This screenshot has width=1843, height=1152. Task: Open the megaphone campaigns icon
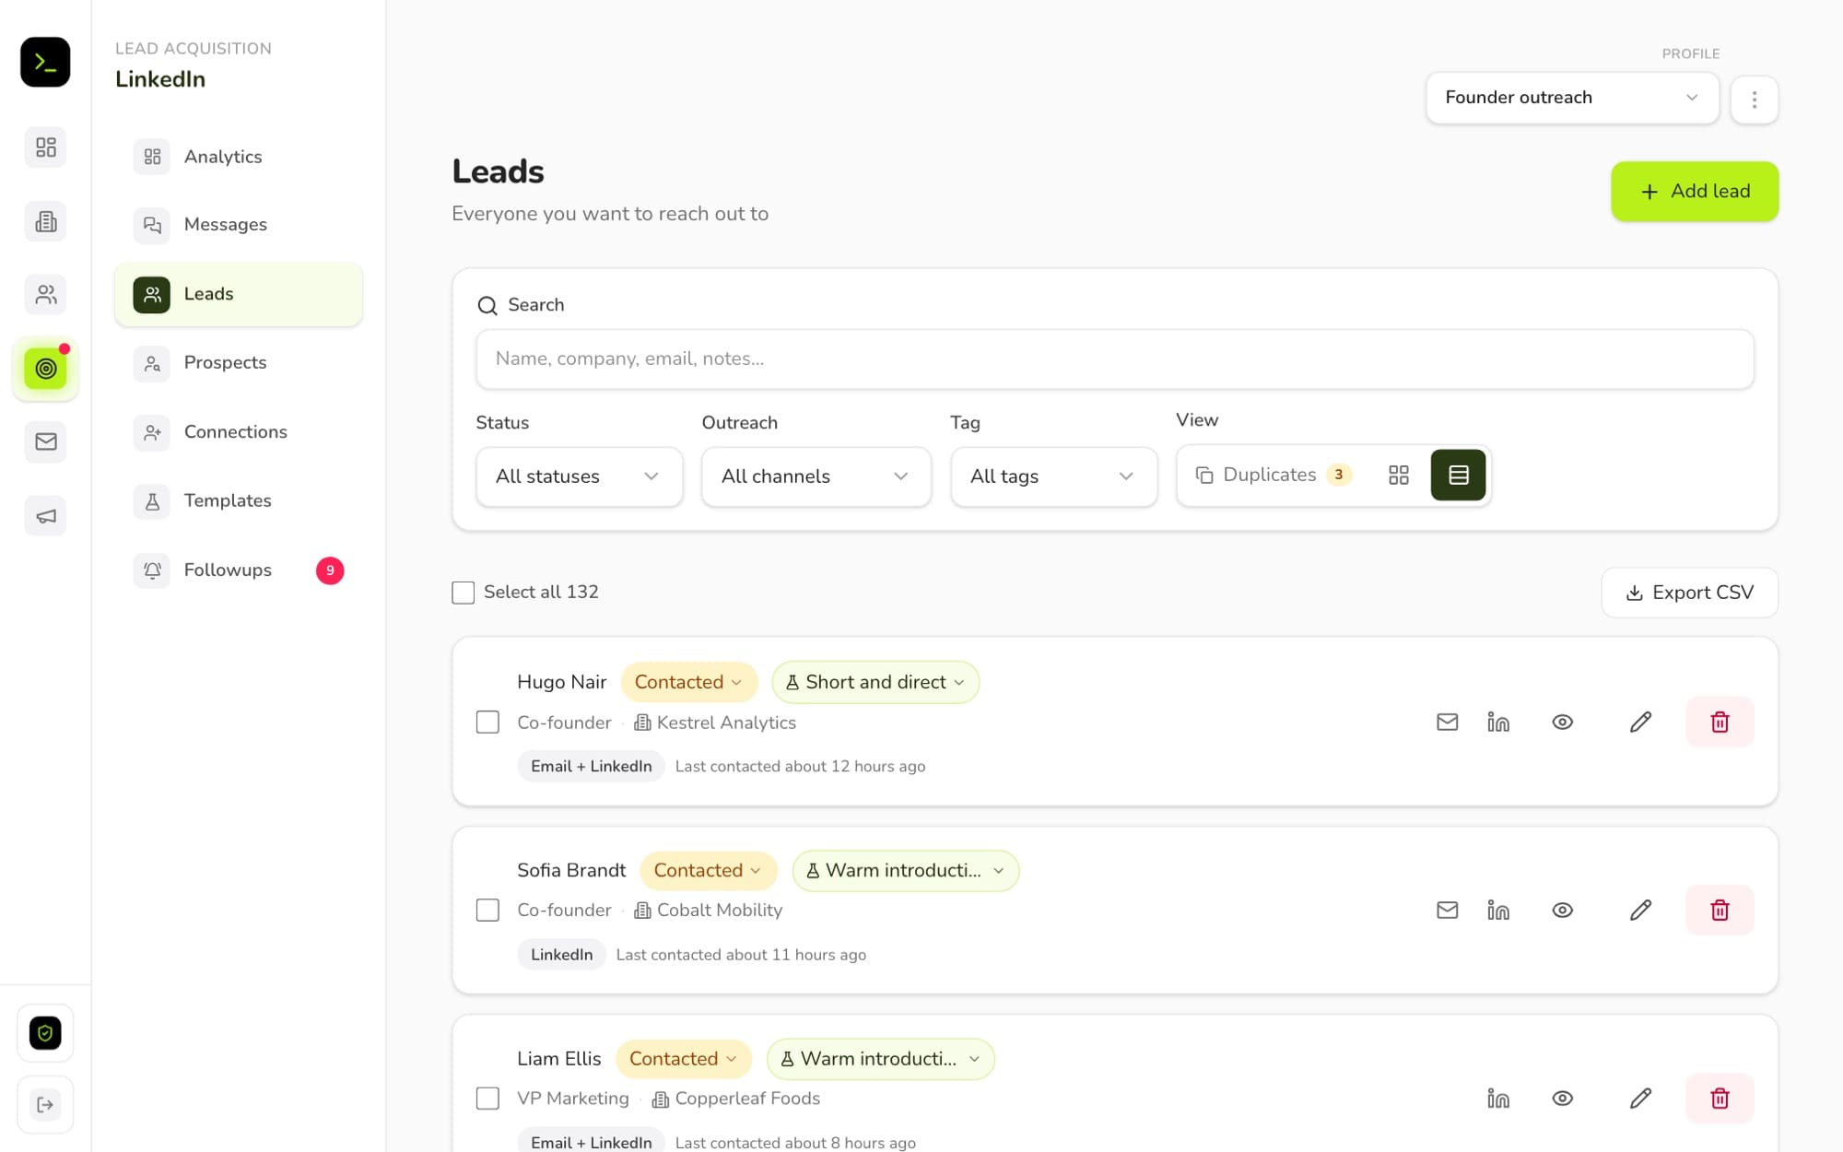pos(45,516)
